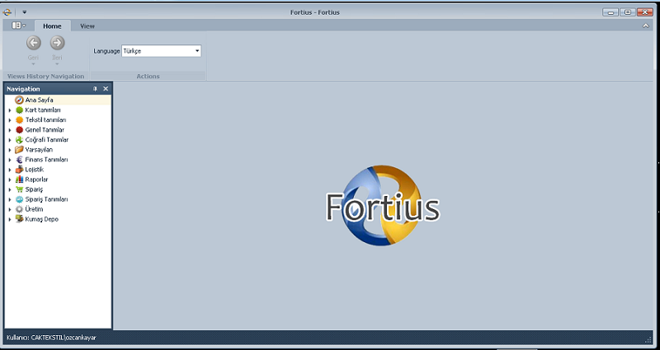Open the Geri history dropdown arrow
Viewport: 660px width, 350px height.
33,64
